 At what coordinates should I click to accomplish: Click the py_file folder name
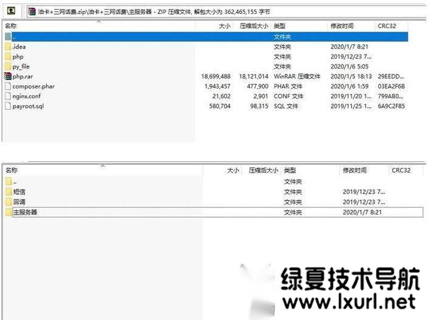pyautogui.click(x=21, y=67)
